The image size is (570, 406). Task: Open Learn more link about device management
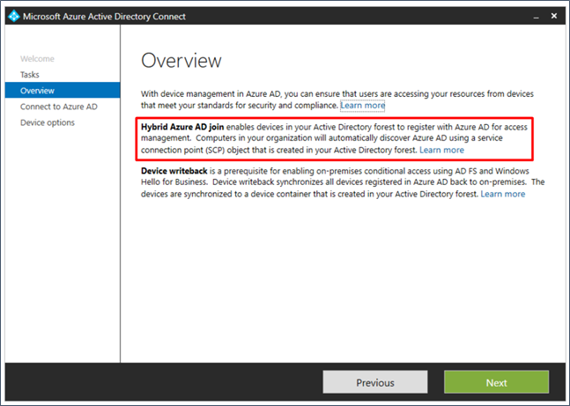click(362, 106)
